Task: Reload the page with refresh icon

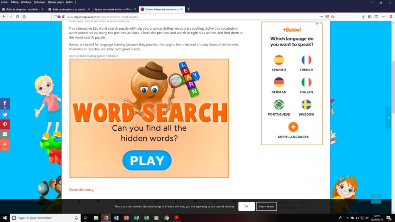Action: [17, 17]
